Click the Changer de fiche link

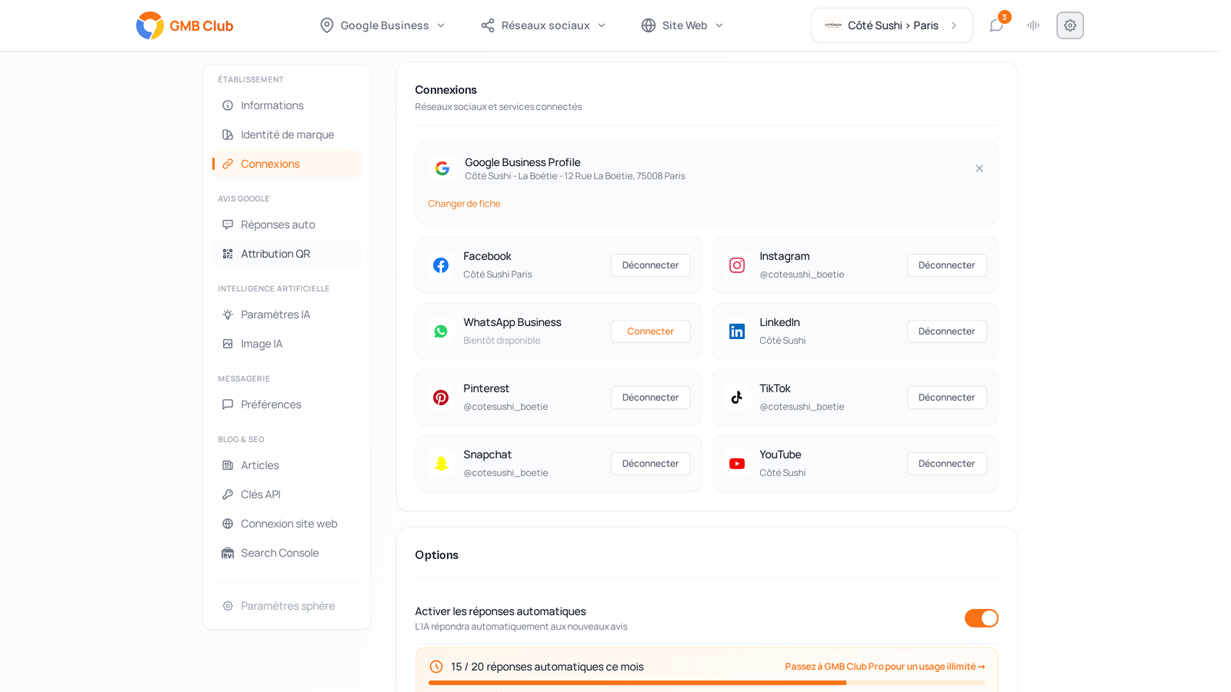click(x=464, y=204)
